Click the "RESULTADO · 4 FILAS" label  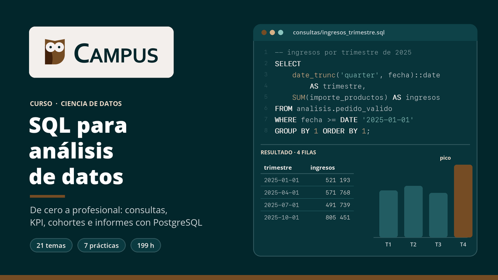pyautogui.click(x=288, y=152)
